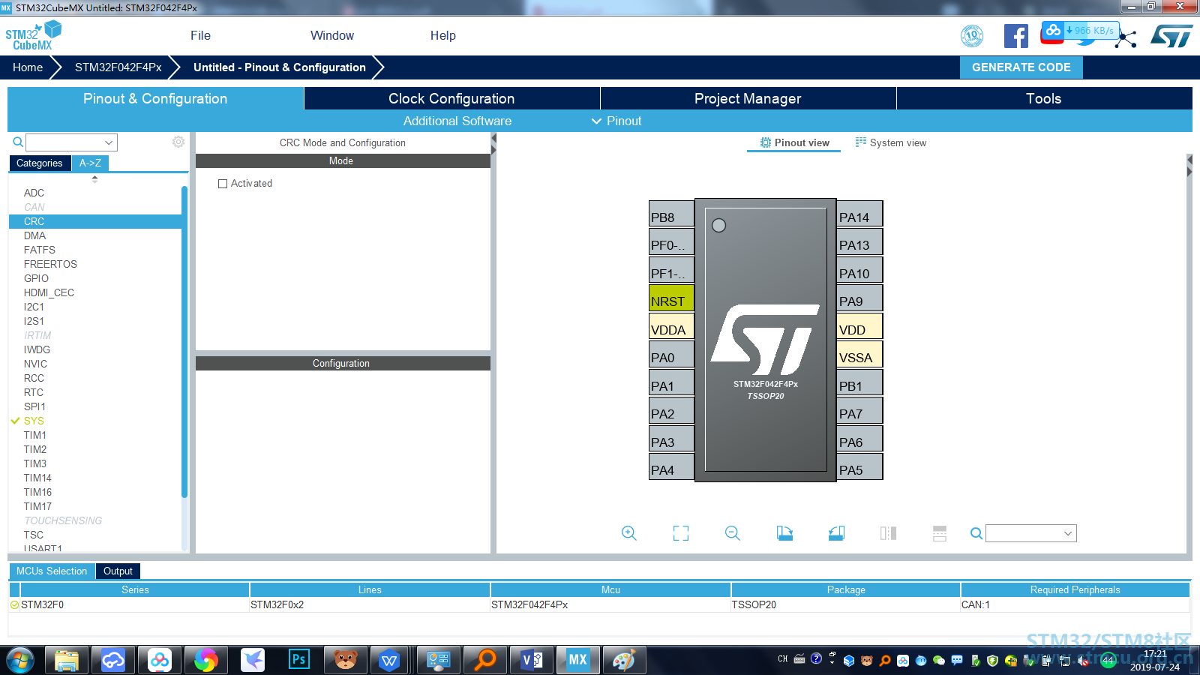Click the horizontal flip icon in pinout toolbar
The image size is (1200, 675).
click(x=888, y=533)
